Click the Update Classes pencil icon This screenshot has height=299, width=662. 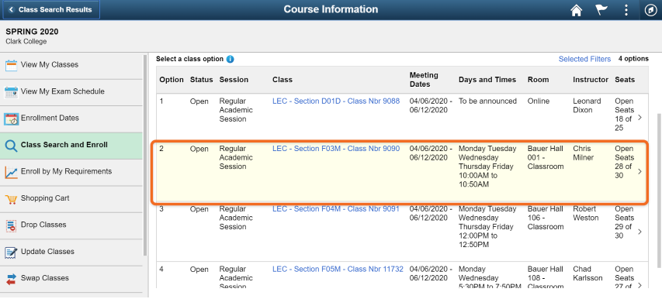11,252
